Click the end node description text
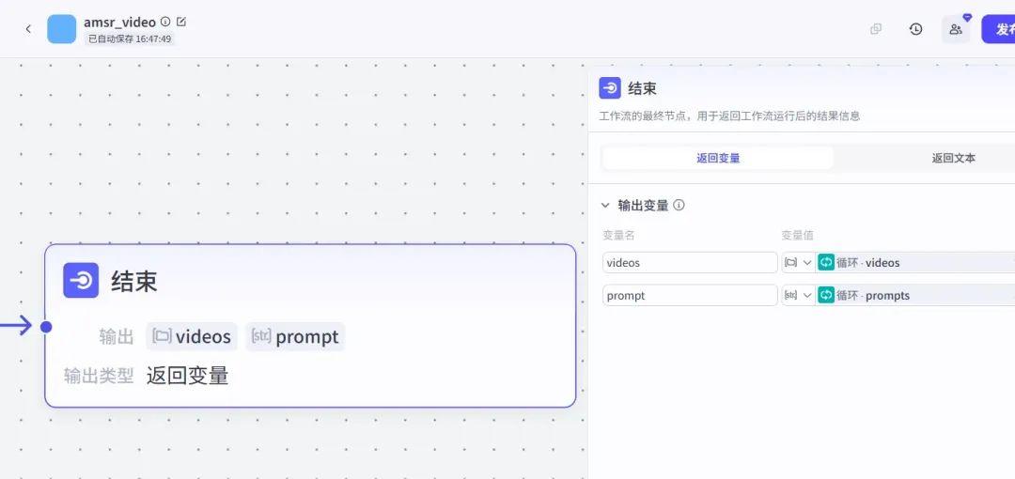The height and width of the screenshot is (479, 1015). click(729, 116)
